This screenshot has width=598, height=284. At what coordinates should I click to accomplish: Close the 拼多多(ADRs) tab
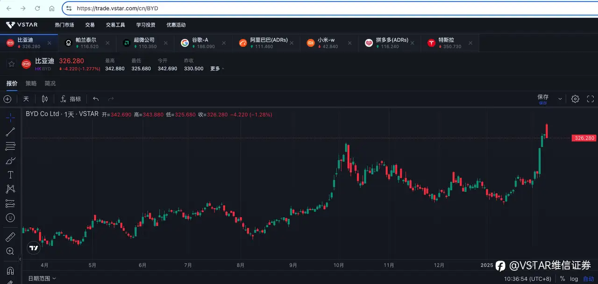pos(413,43)
